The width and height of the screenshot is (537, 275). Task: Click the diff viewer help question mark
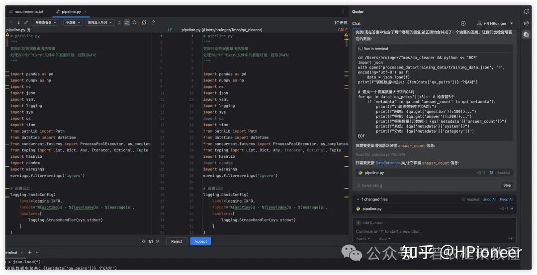coord(153,22)
